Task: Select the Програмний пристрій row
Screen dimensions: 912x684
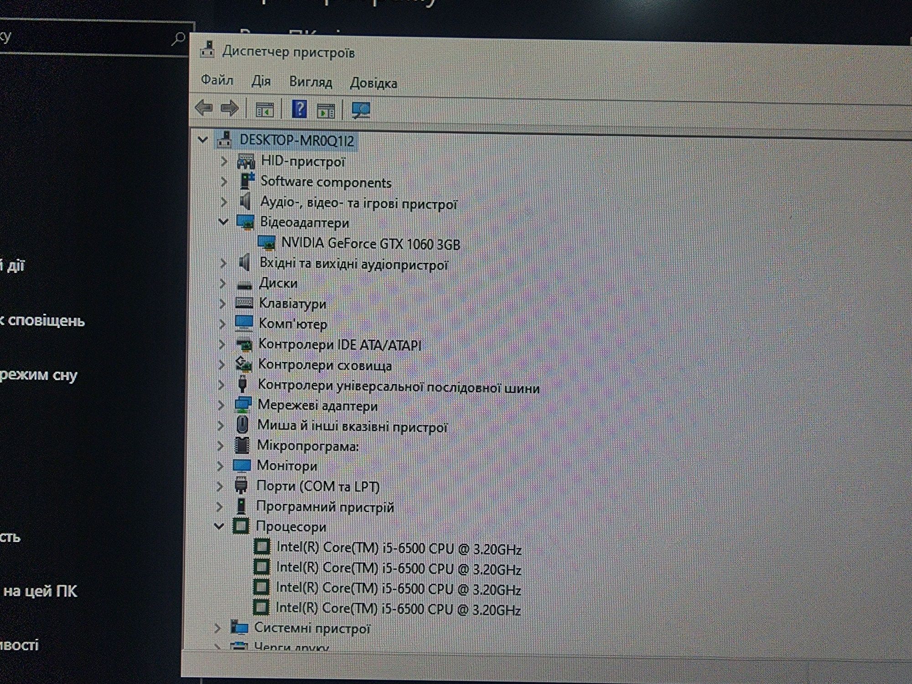Action: coord(325,507)
